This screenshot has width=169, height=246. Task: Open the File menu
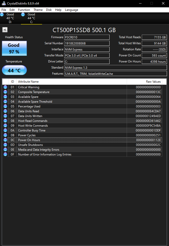click(4, 10)
